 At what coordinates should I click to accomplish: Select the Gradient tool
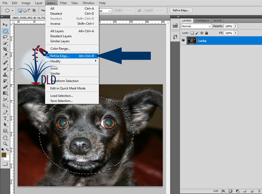pyautogui.click(x=5, y=93)
